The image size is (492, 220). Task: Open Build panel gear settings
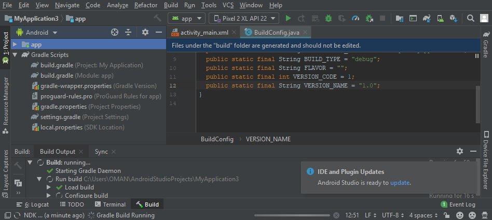point(459,151)
